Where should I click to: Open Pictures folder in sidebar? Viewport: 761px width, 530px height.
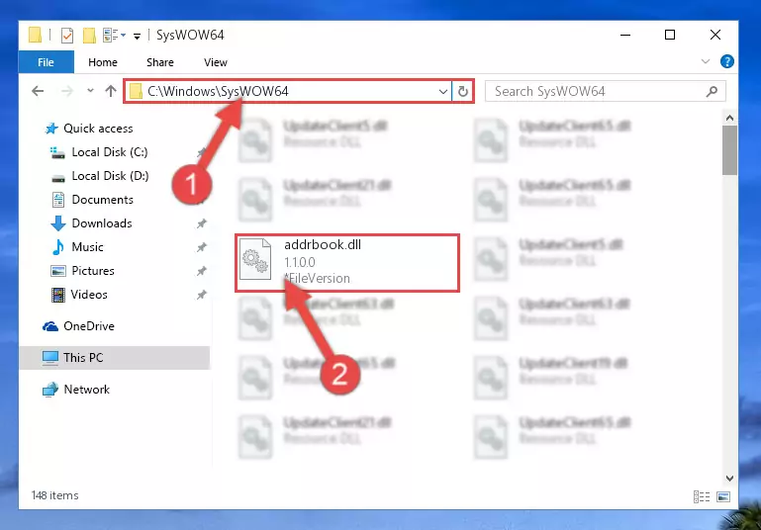coord(93,271)
